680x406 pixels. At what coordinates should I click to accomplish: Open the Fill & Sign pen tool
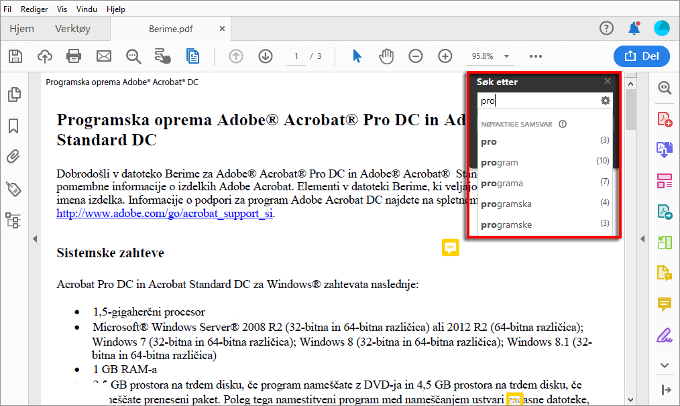[x=665, y=335]
